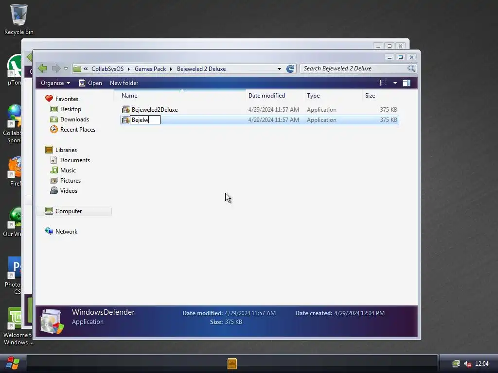Screen dimensions: 498x373
Task: Click the network tray icon
Action: click(x=456, y=363)
